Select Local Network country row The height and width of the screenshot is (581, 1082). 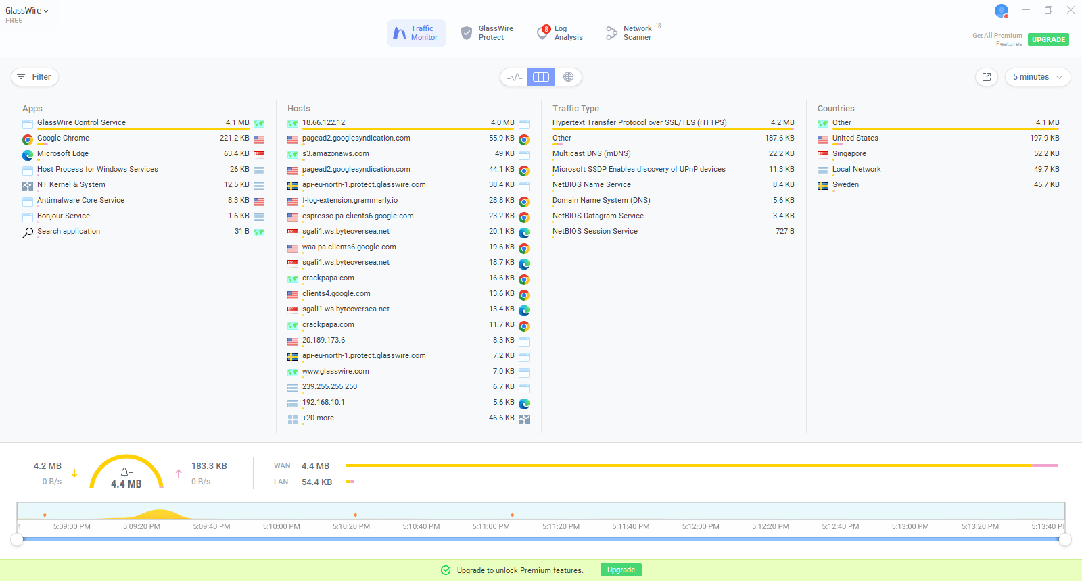[939, 170]
